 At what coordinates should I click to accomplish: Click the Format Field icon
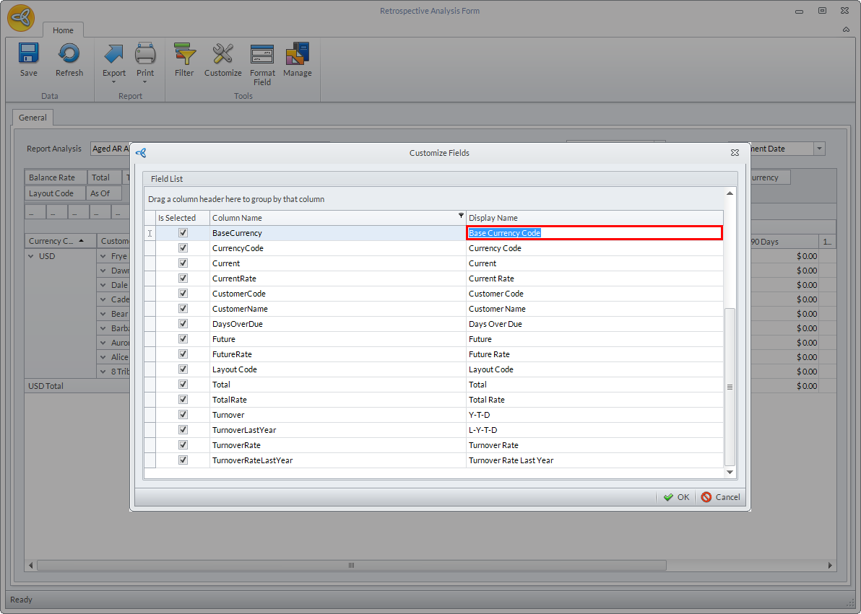tap(262, 54)
